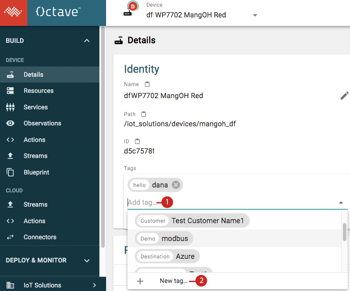
Task: Open the Device selector dropdown arrow
Action: [x=255, y=15]
